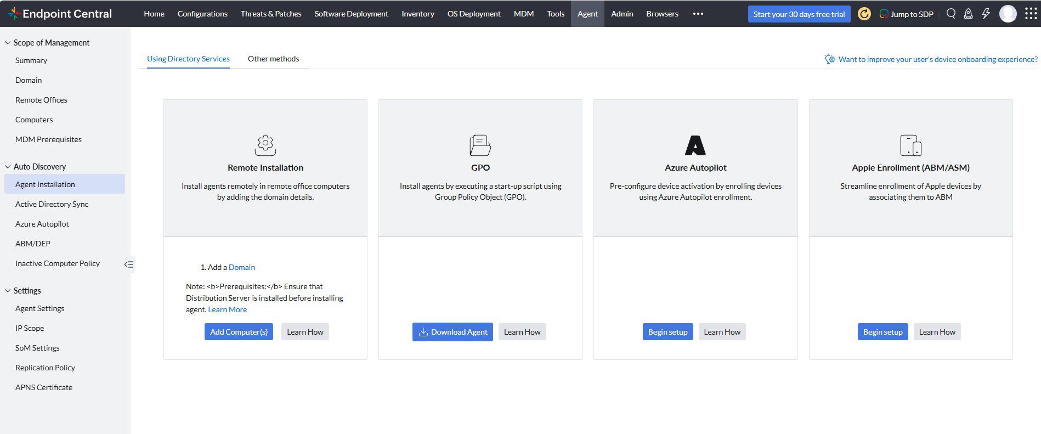The image size is (1041, 434).
Task: Collapse the sidebar with the toggle icon
Action: [x=129, y=264]
